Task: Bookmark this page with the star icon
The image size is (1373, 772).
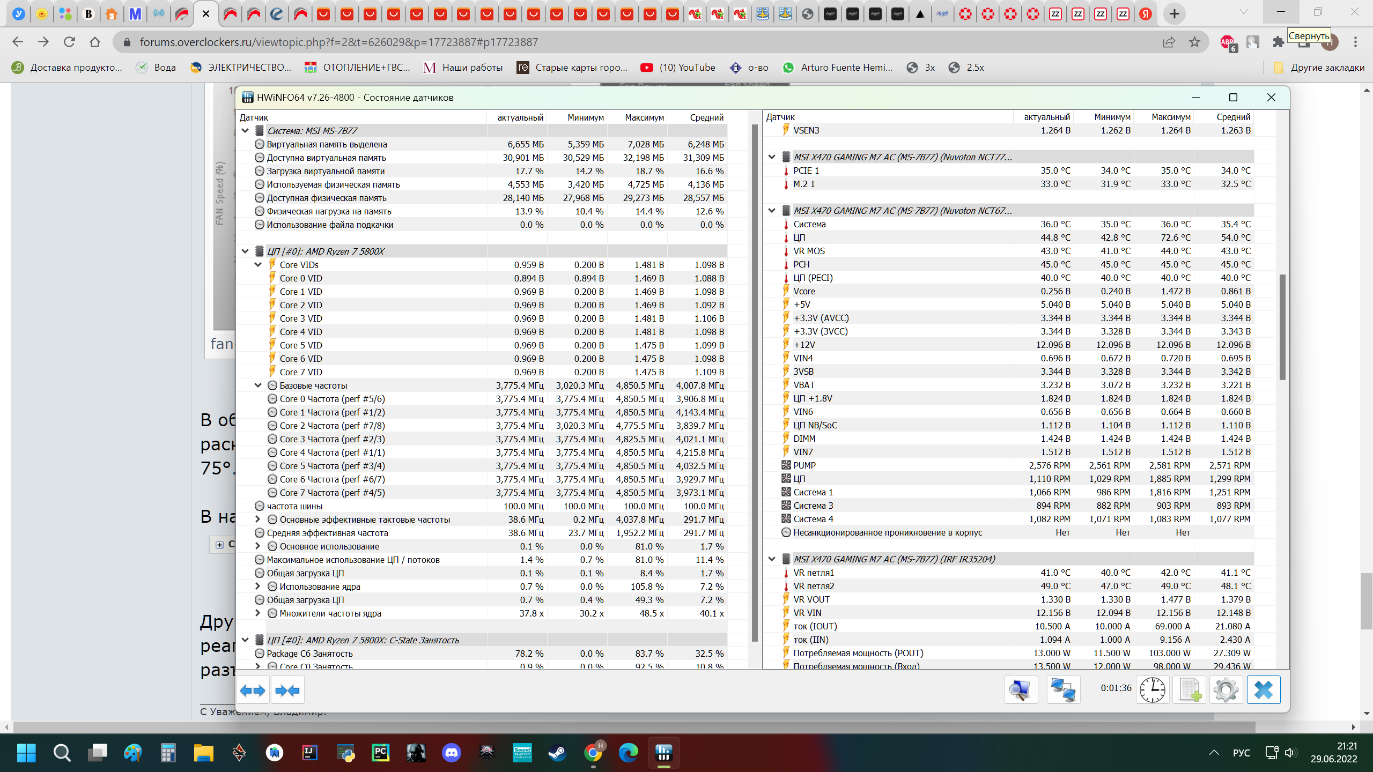Action: tap(1194, 42)
